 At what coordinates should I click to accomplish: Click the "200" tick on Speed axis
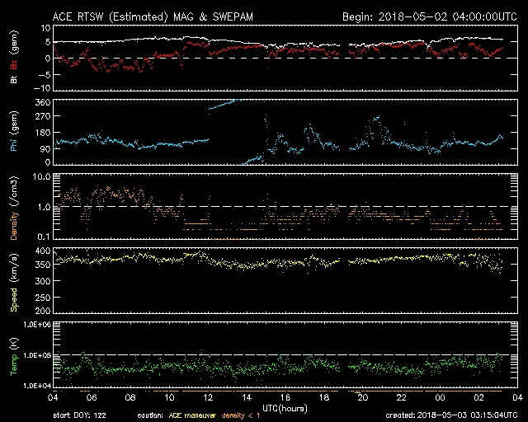tap(43, 311)
